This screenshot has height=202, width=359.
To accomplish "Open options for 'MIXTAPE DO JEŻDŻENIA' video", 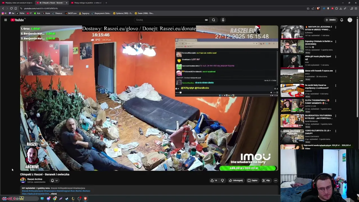I will (x=336, y=27).
